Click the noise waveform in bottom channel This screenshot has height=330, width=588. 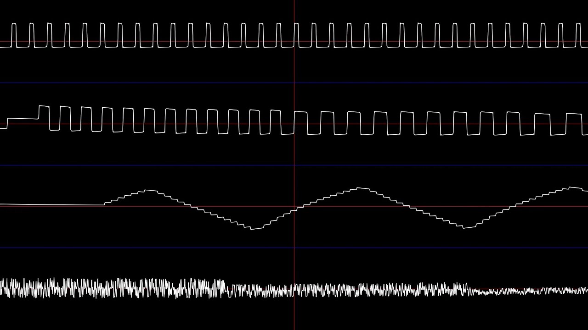pyautogui.click(x=294, y=289)
